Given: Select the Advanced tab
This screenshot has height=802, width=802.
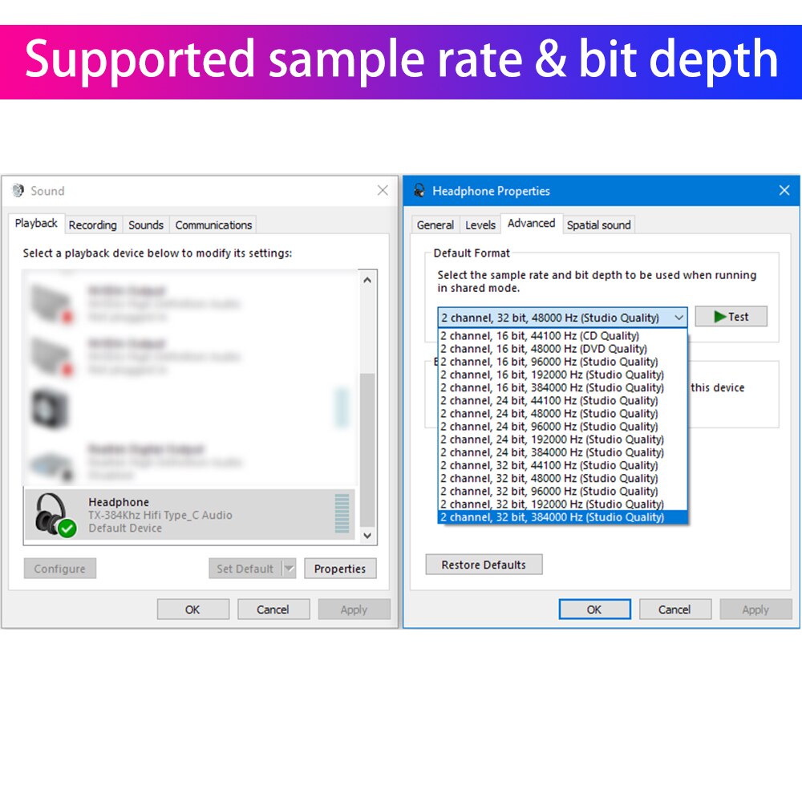Looking at the screenshot, I should (532, 224).
